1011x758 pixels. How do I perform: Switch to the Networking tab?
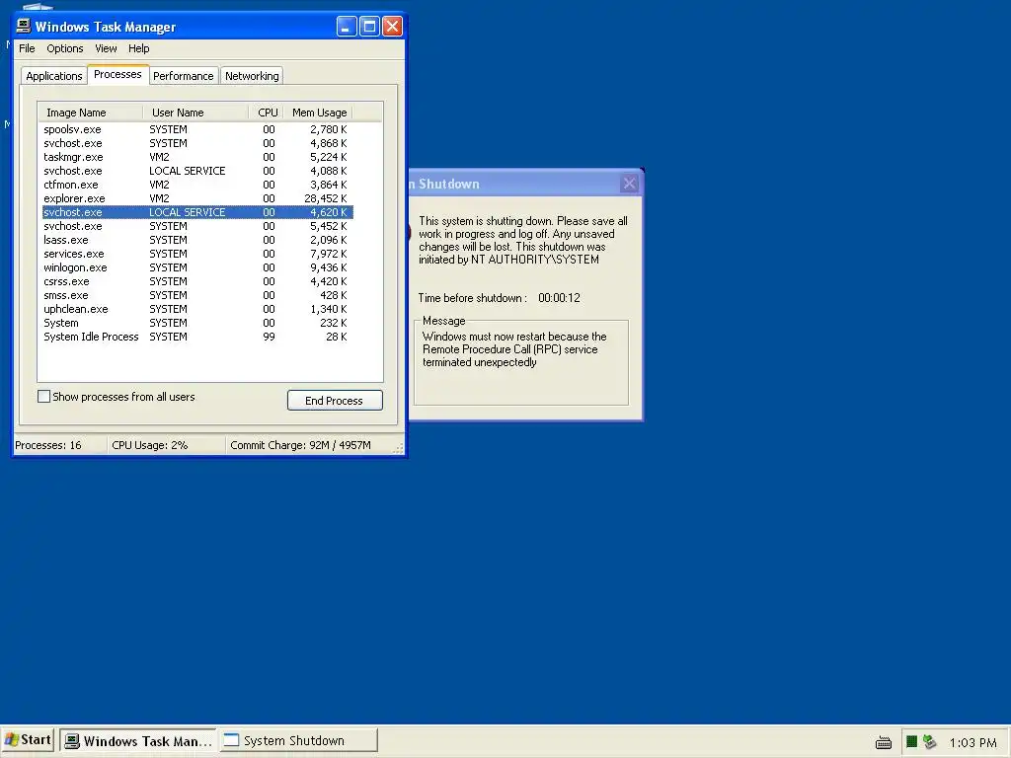252,76
